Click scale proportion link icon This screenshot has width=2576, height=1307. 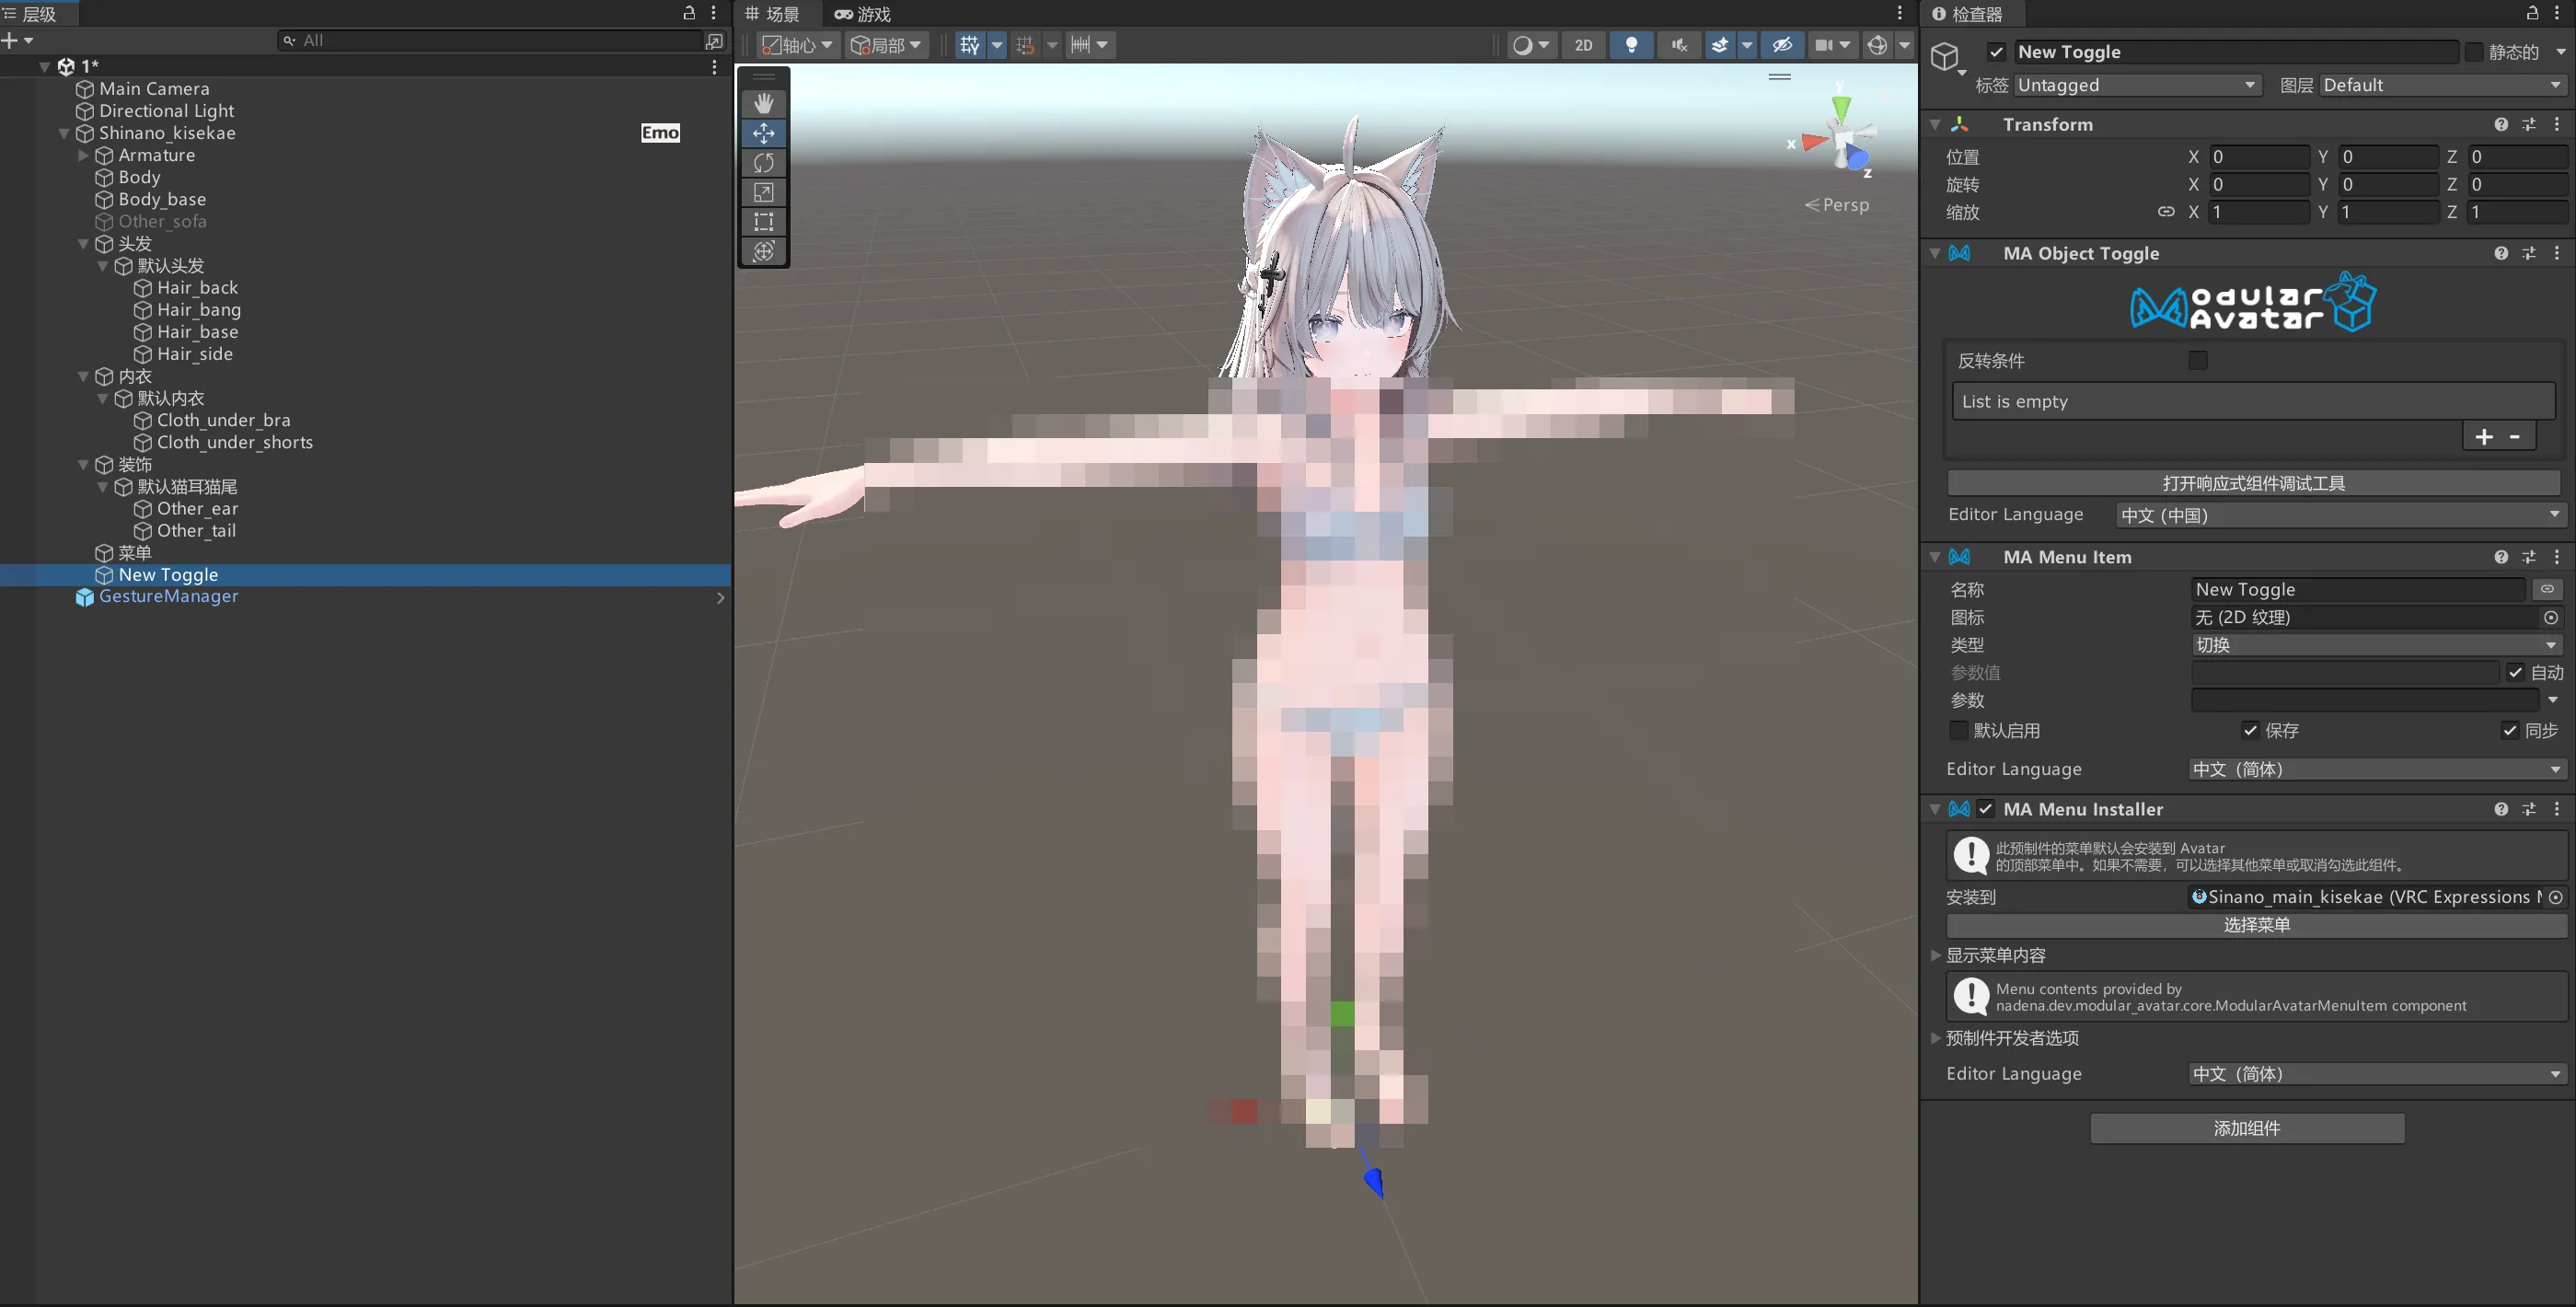point(2166,212)
